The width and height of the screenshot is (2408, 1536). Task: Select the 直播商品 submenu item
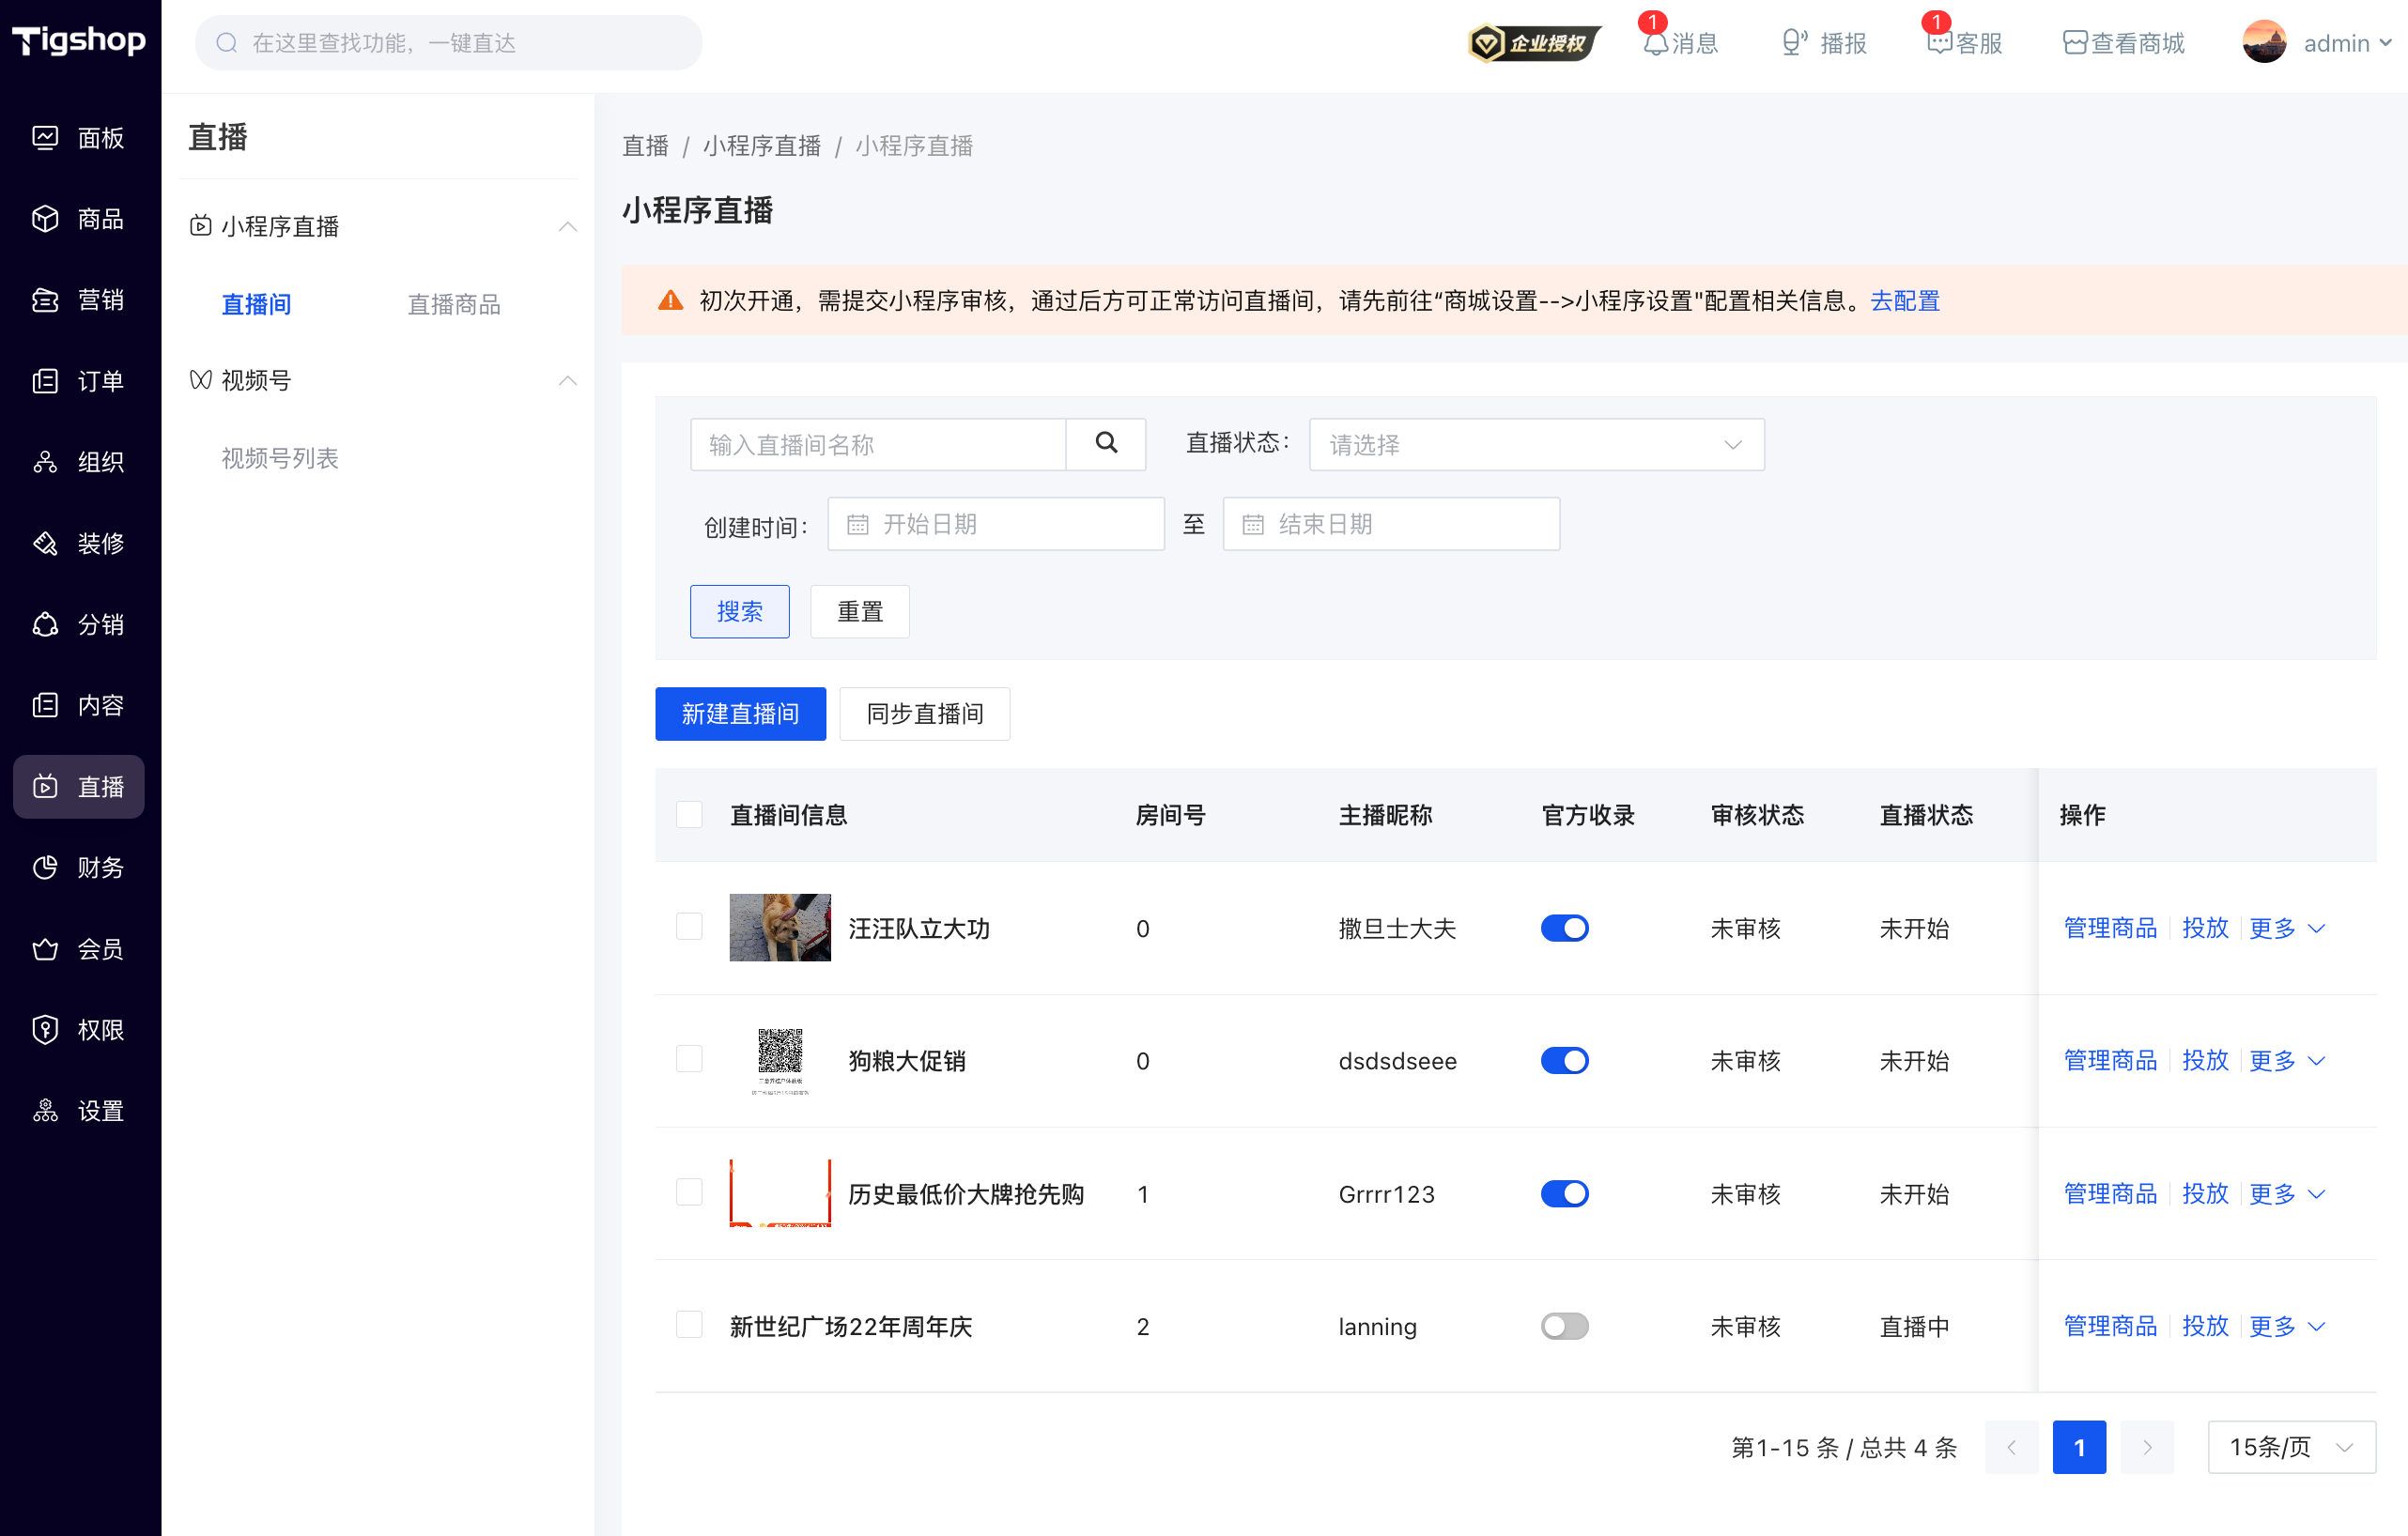tap(453, 303)
